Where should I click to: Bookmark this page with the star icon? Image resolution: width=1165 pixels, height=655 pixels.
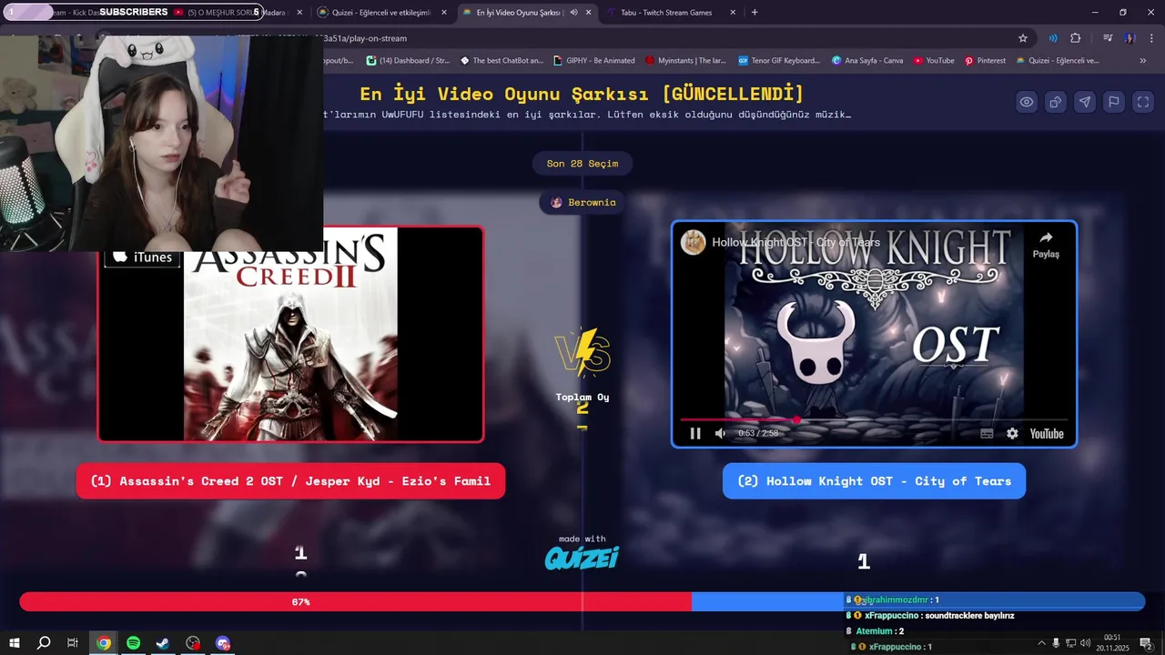pos(1023,38)
